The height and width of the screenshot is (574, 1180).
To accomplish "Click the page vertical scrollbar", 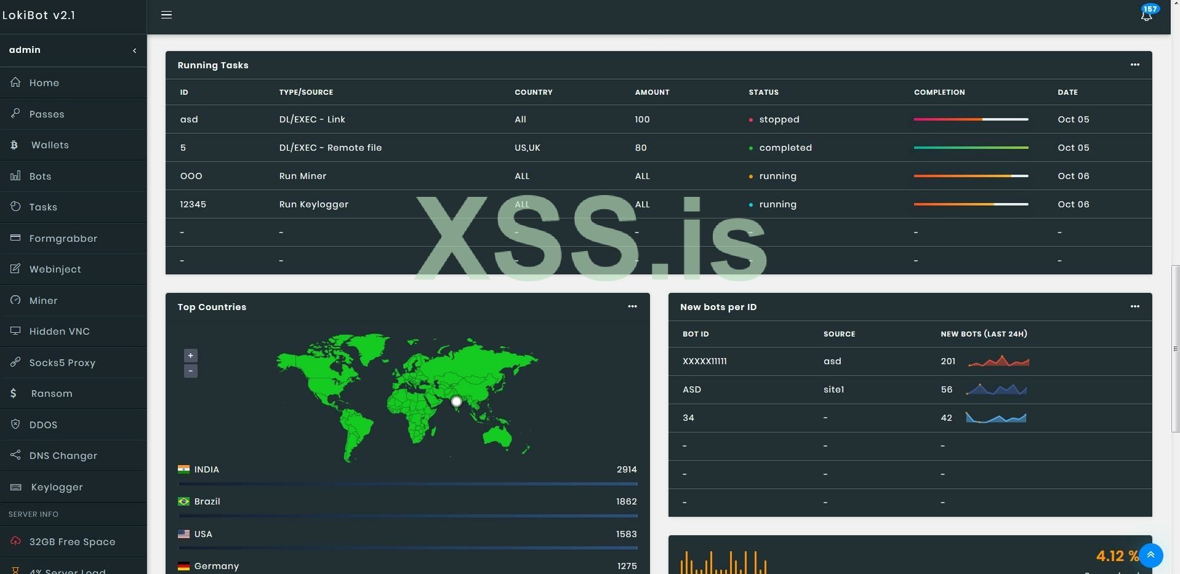I will coord(1175,349).
